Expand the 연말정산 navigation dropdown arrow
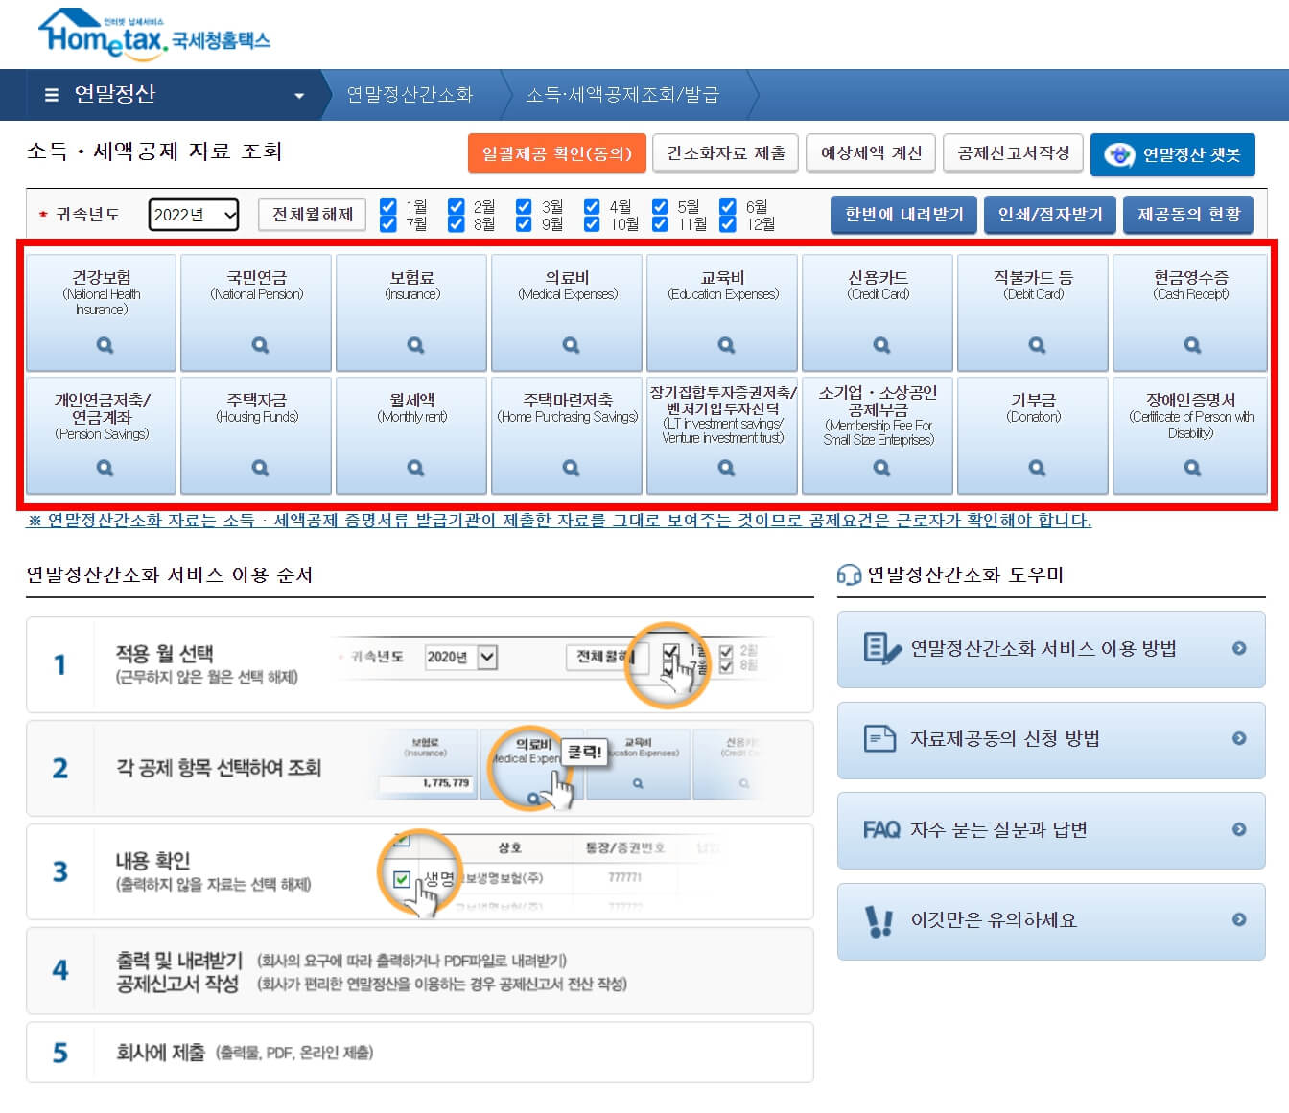 click(298, 95)
